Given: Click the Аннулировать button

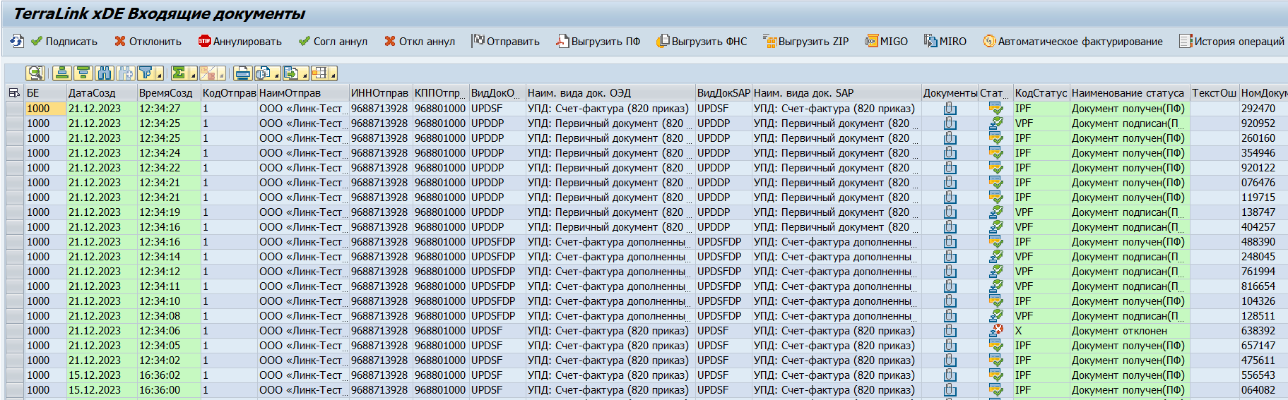Looking at the screenshot, I should pos(240,42).
